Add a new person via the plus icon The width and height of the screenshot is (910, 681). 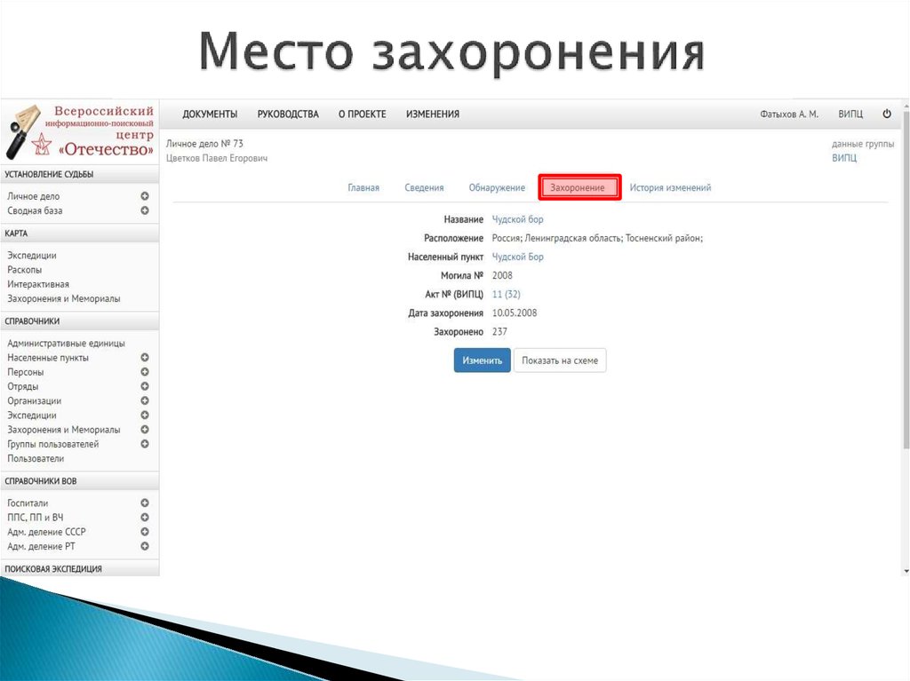coord(144,372)
